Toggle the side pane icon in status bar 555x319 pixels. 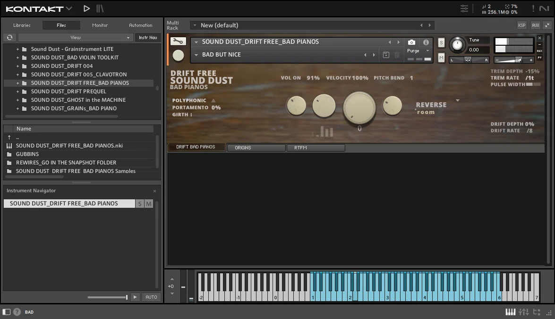click(6, 312)
